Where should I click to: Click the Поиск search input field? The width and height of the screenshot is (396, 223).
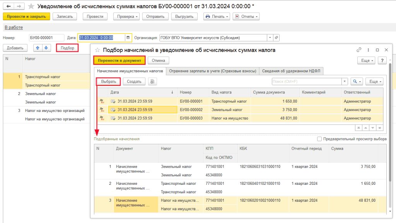(x=306, y=81)
